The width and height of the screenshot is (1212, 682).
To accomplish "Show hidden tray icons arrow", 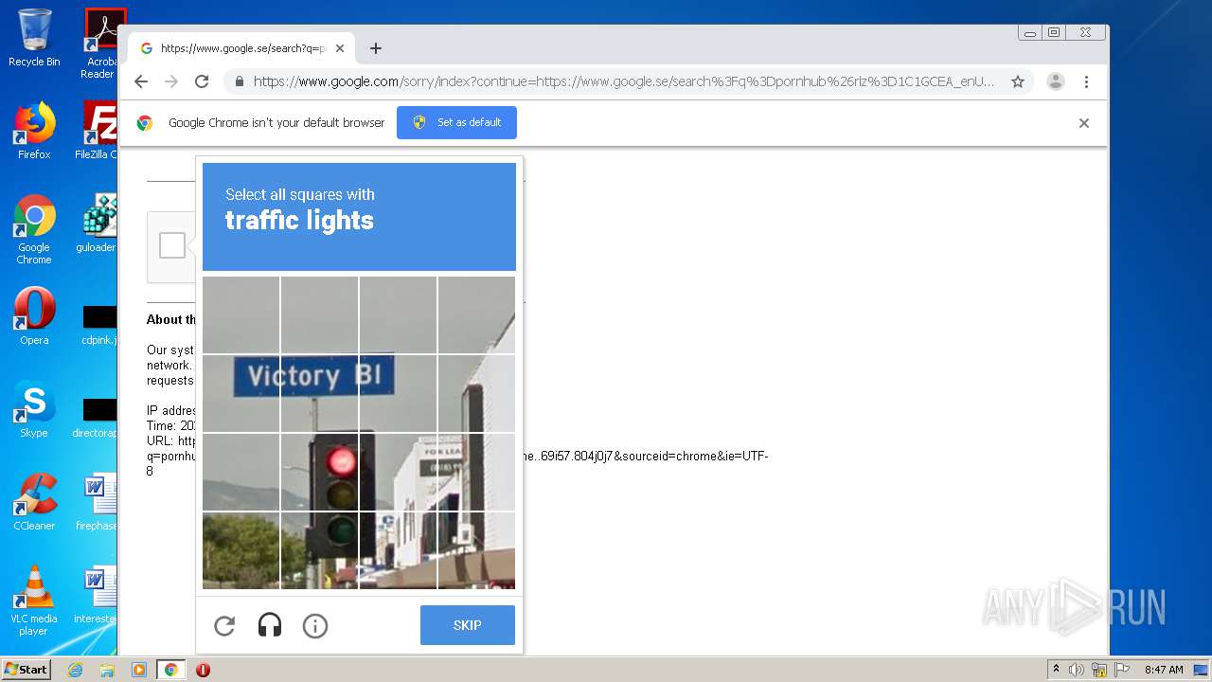I will (x=1057, y=670).
